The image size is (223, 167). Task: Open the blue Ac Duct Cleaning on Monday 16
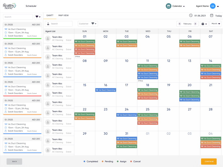point(106,90)
